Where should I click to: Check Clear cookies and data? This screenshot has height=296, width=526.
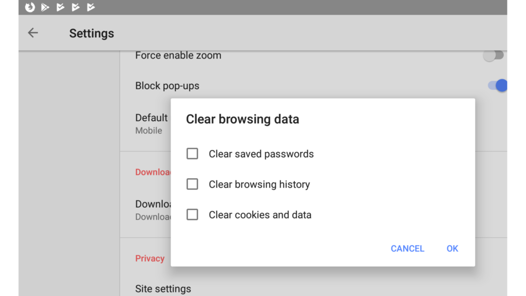(x=192, y=214)
